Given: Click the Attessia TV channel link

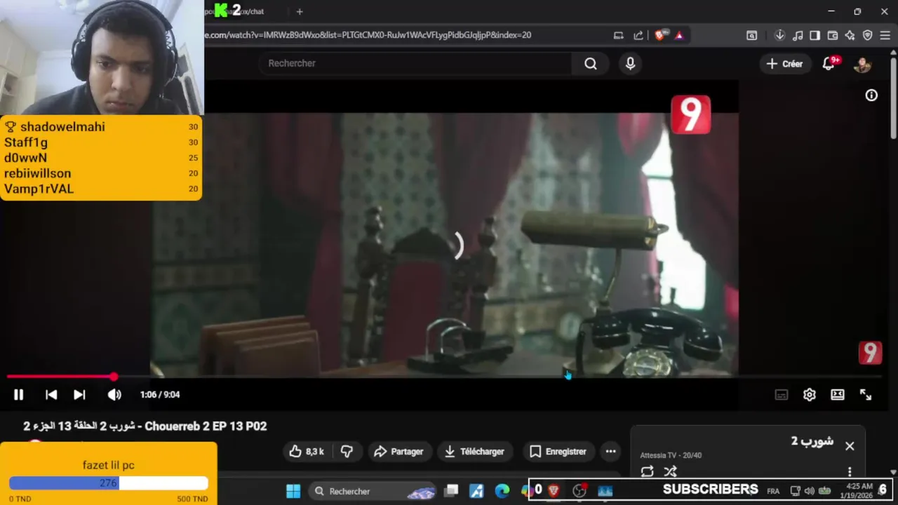Looking at the screenshot, I should [658, 455].
